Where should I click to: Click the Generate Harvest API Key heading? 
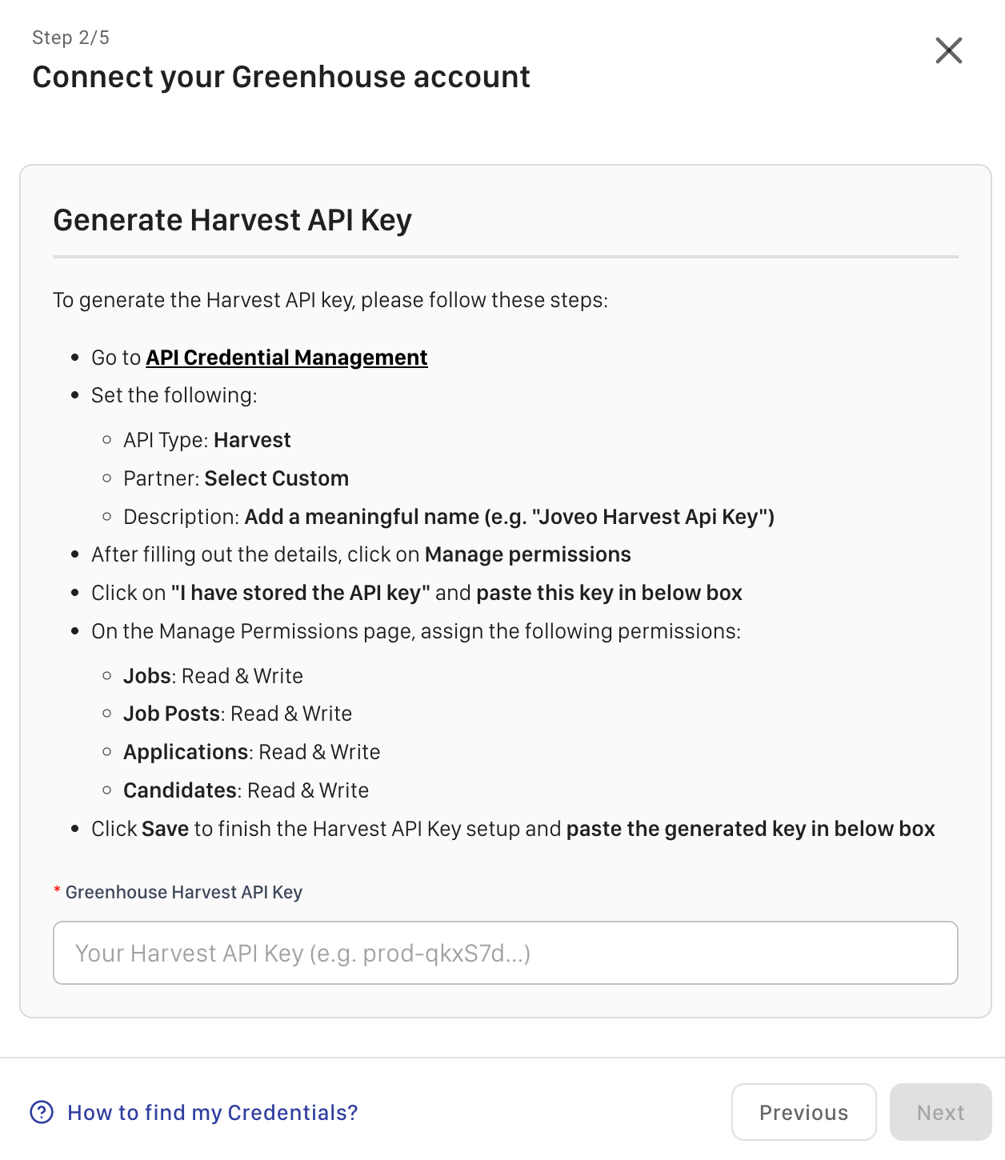(x=232, y=220)
